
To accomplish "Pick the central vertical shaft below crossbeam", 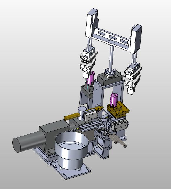I will click(111, 58).
